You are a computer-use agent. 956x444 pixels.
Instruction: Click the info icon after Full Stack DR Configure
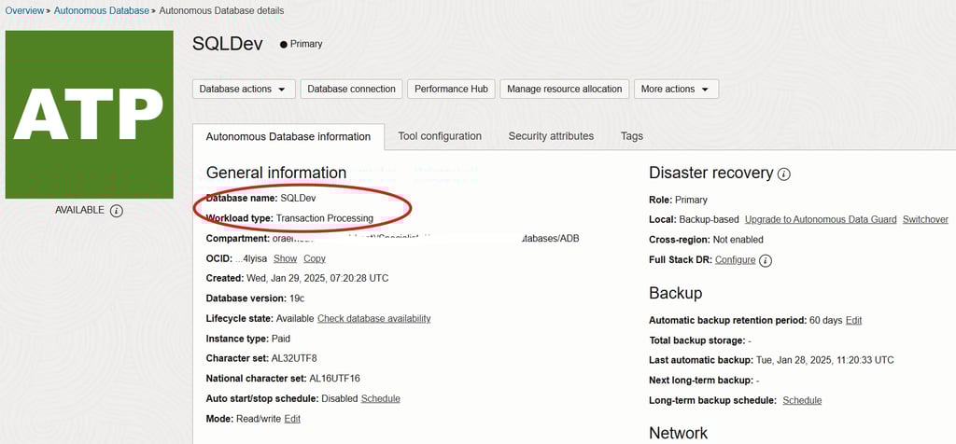click(766, 260)
